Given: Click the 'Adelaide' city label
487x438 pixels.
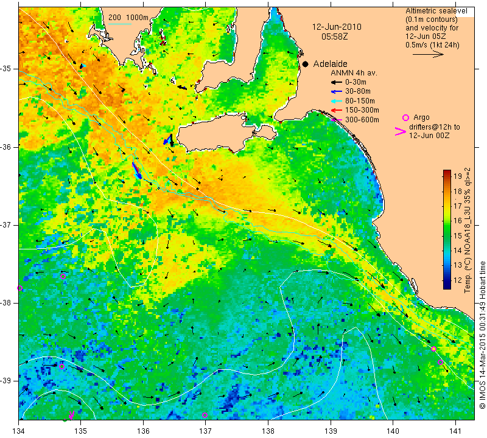Looking at the screenshot, I should coord(330,64).
